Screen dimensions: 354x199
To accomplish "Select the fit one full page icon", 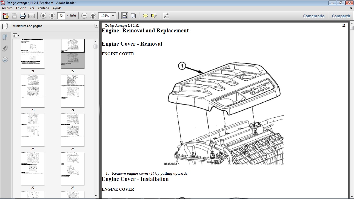I will (133, 16).
